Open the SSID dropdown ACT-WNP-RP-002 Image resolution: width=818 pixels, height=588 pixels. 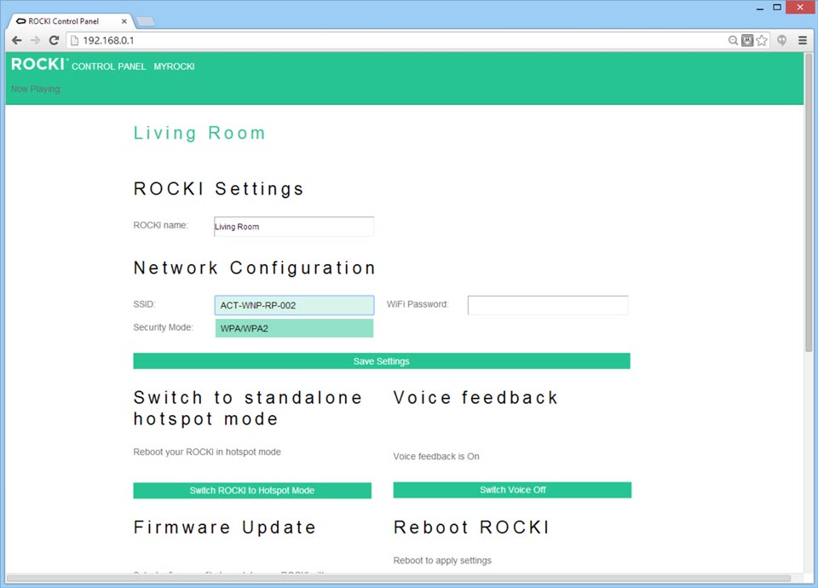click(x=294, y=305)
